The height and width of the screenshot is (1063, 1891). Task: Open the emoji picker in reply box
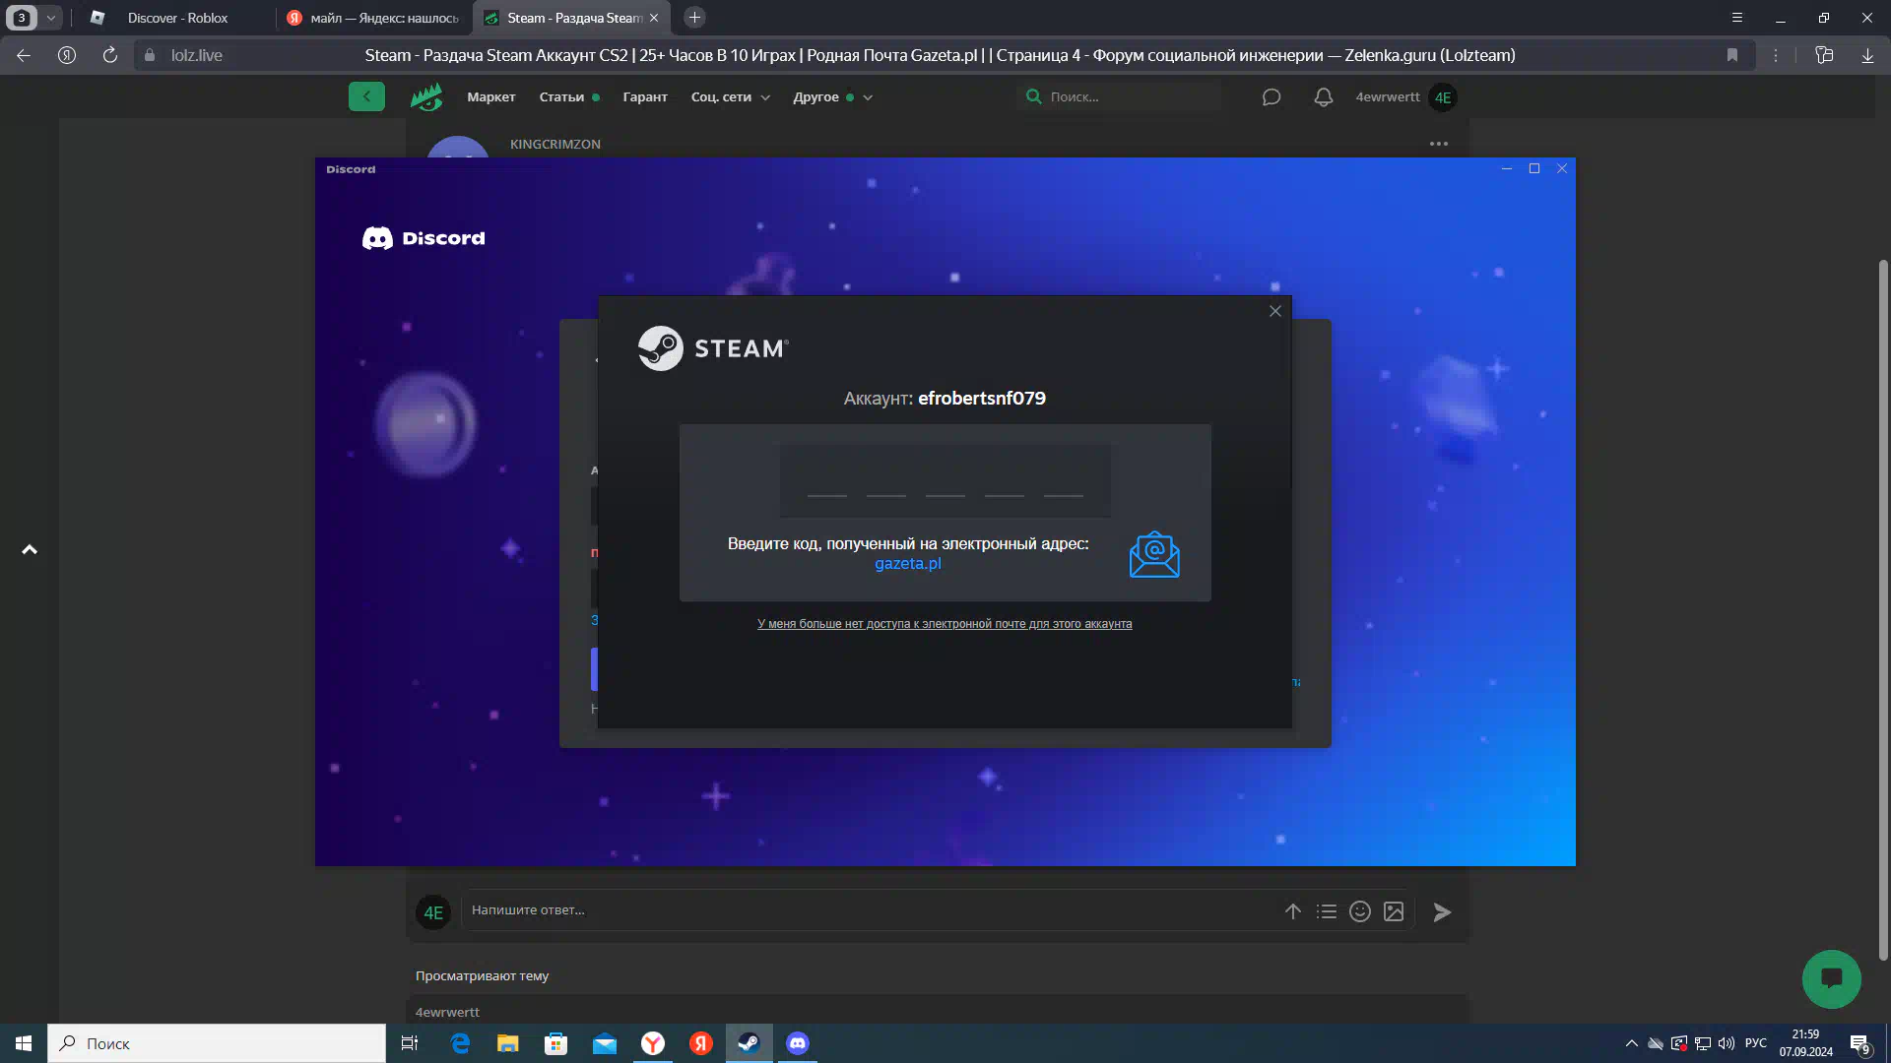[x=1360, y=911]
